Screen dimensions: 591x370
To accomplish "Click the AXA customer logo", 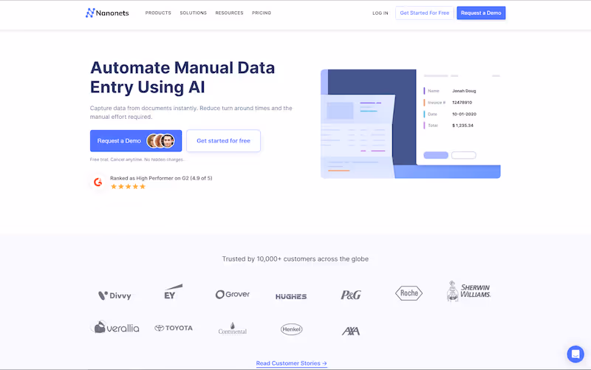I will click(x=351, y=331).
